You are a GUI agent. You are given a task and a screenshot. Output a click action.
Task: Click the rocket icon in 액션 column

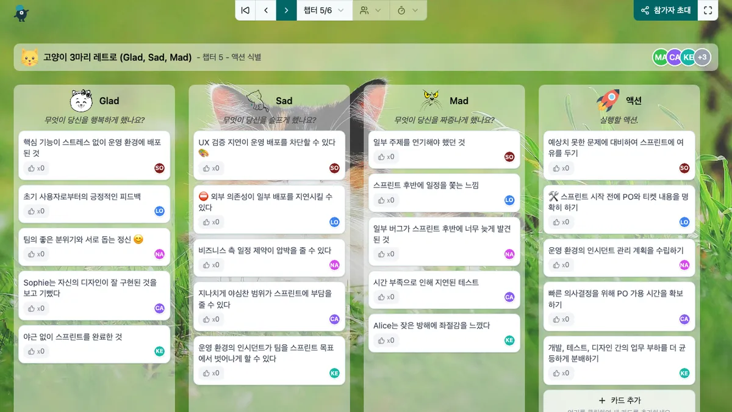pos(608,101)
